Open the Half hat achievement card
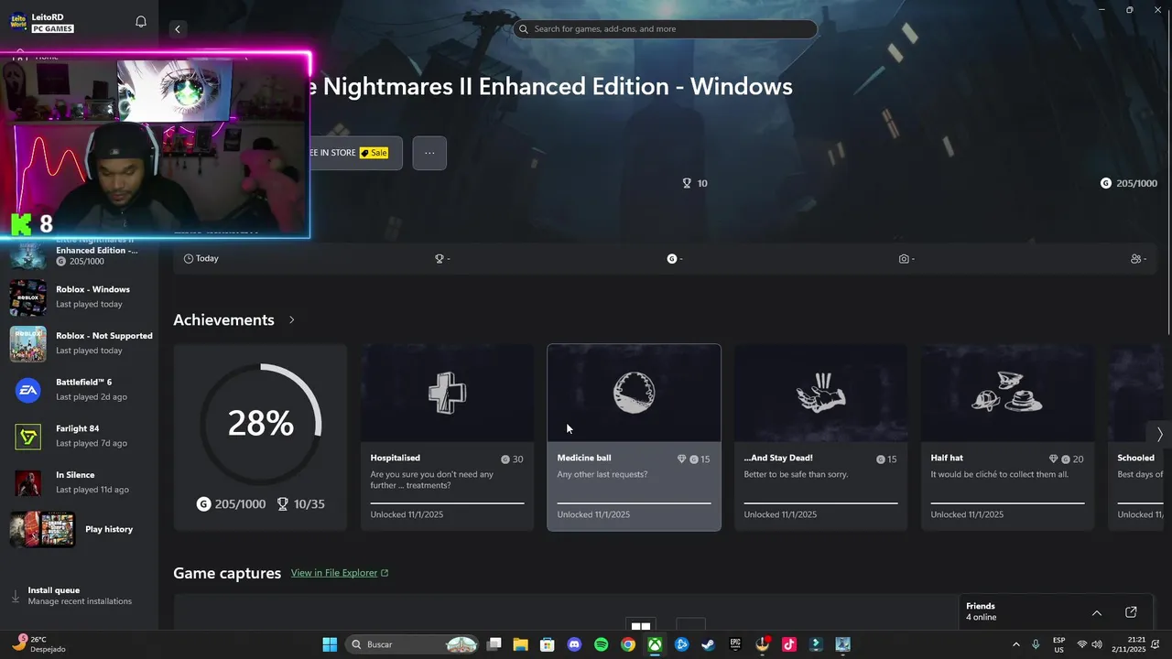Screen dimensions: 1172x659 pos(1007,438)
